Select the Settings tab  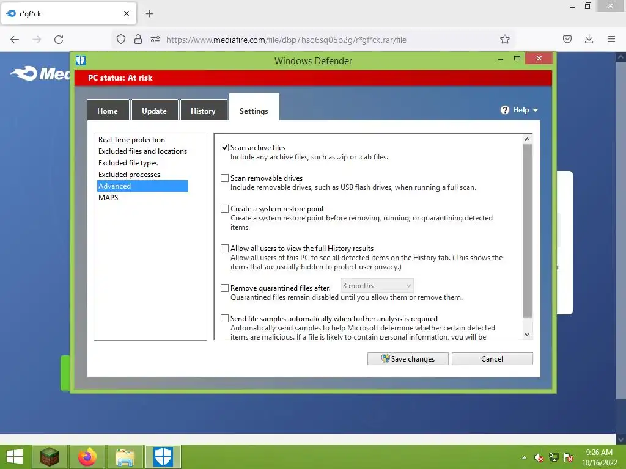click(254, 107)
